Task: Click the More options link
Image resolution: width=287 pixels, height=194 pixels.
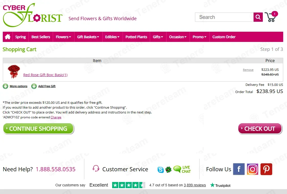Action: point(19,86)
